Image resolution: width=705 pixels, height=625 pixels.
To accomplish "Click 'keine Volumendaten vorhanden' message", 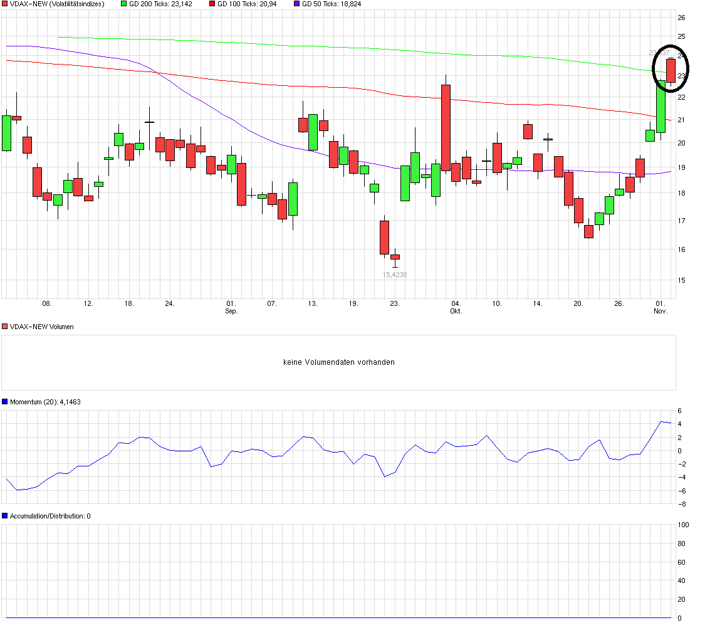I will [x=339, y=362].
